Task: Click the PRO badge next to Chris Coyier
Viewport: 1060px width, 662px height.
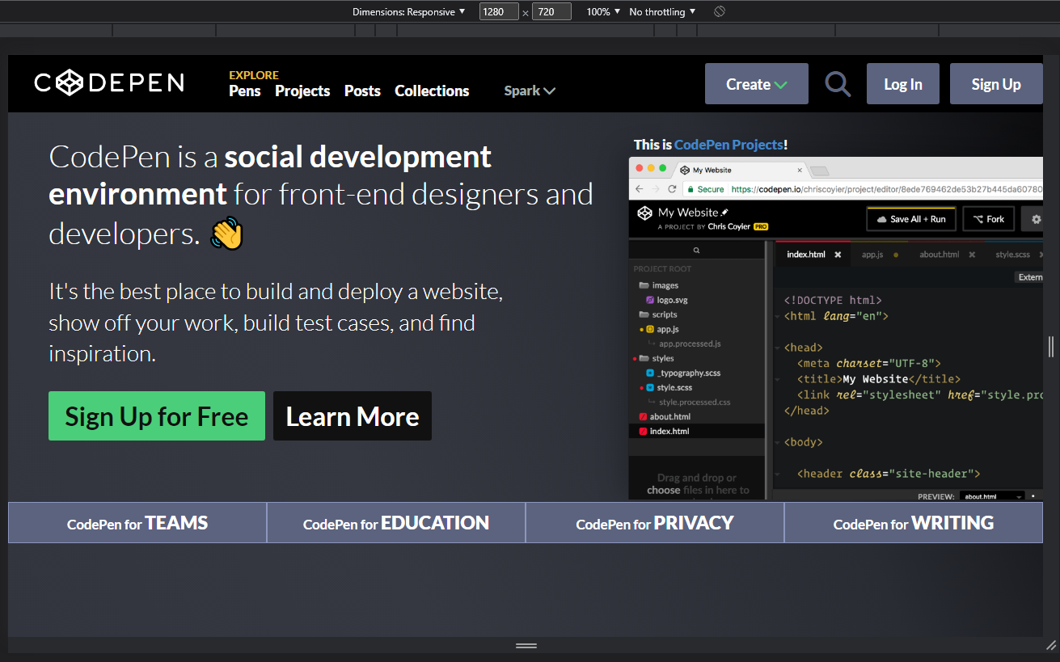Action: click(761, 227)
